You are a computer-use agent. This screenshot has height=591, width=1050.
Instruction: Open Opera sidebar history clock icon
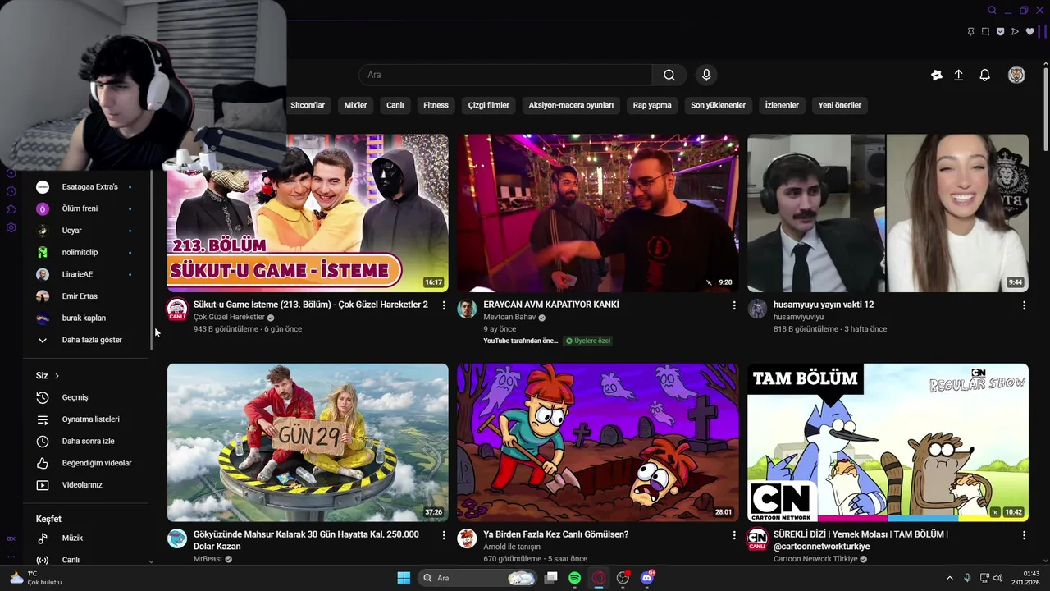(11, 191)
